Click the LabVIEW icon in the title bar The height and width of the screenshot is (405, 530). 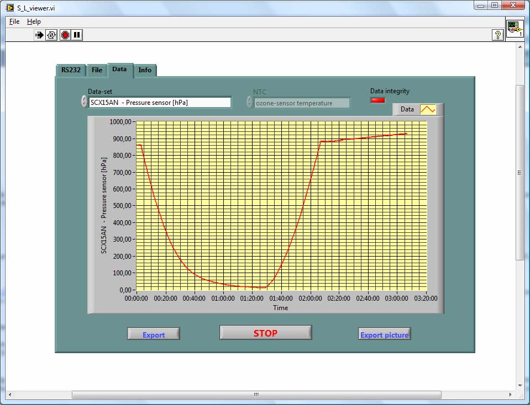(x=10, y=7)
